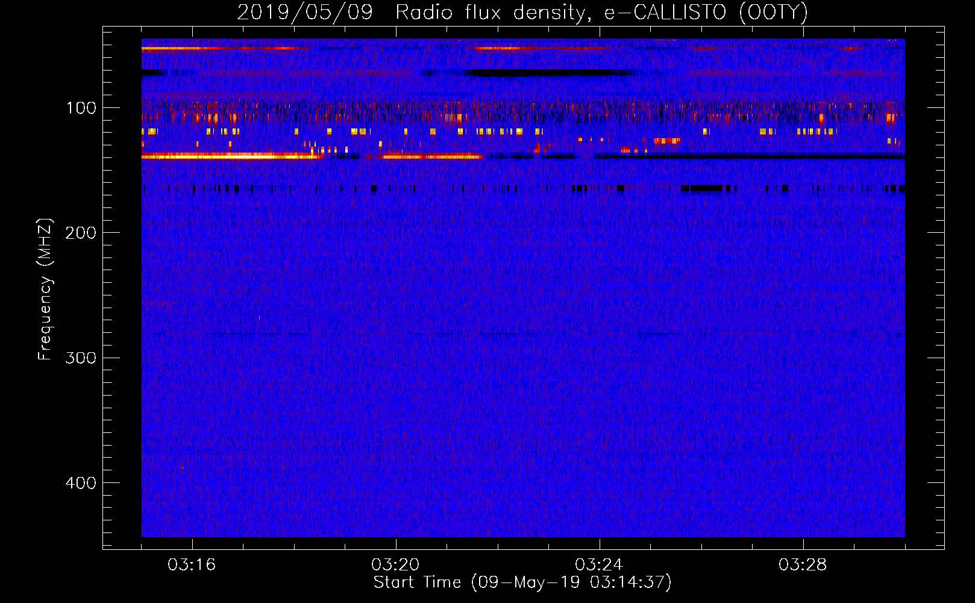Click the '03:16' time tick label
The image size is (975, 603).
pyautogui.click(x=192, y=565)
